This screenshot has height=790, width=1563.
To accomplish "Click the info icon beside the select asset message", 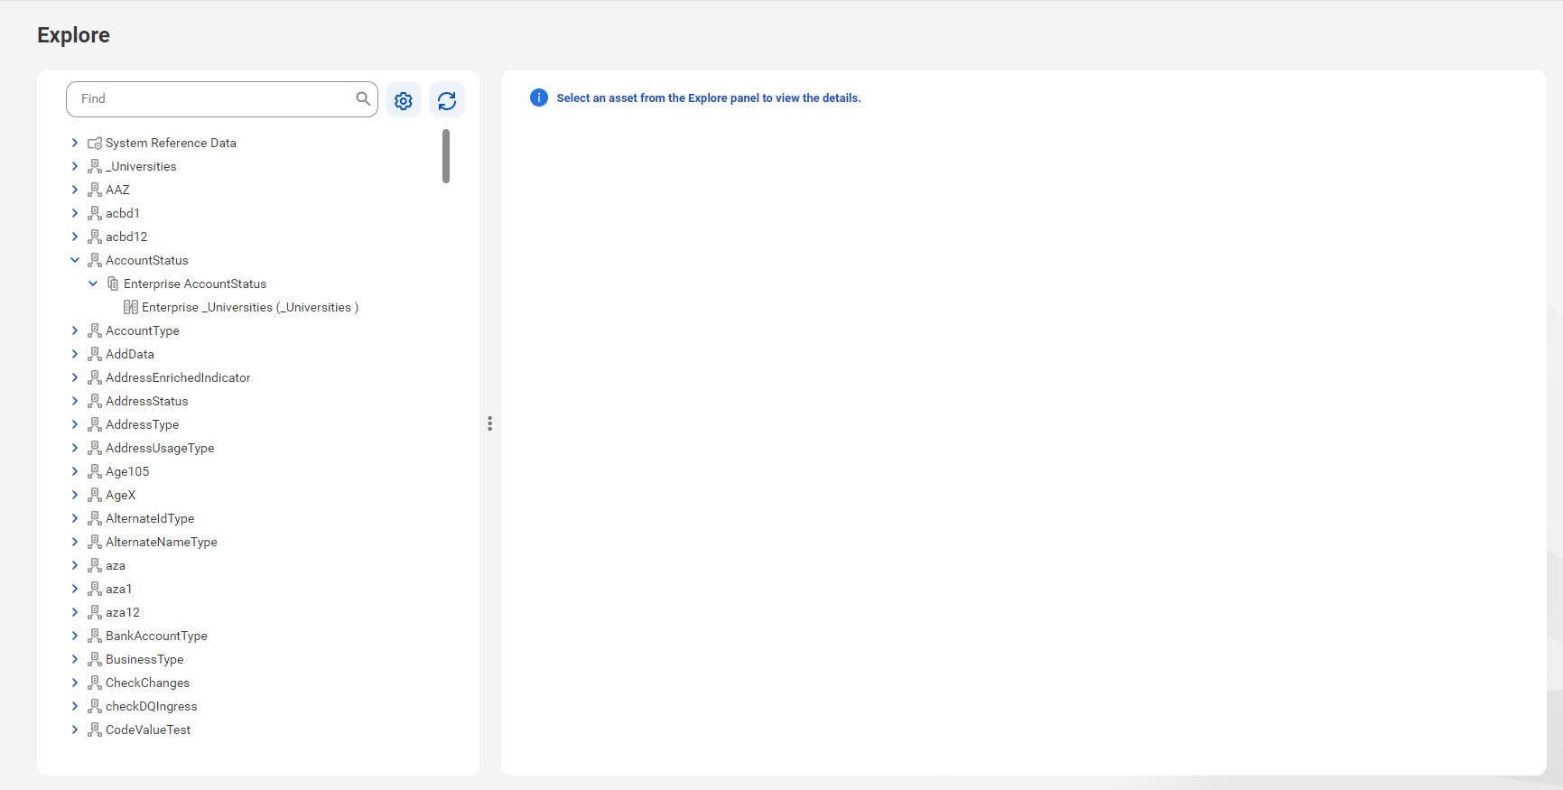I will (x=539, y=98).
